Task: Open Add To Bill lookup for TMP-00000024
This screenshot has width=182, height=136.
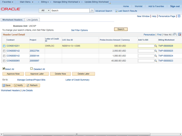Action: pos(156,56)
